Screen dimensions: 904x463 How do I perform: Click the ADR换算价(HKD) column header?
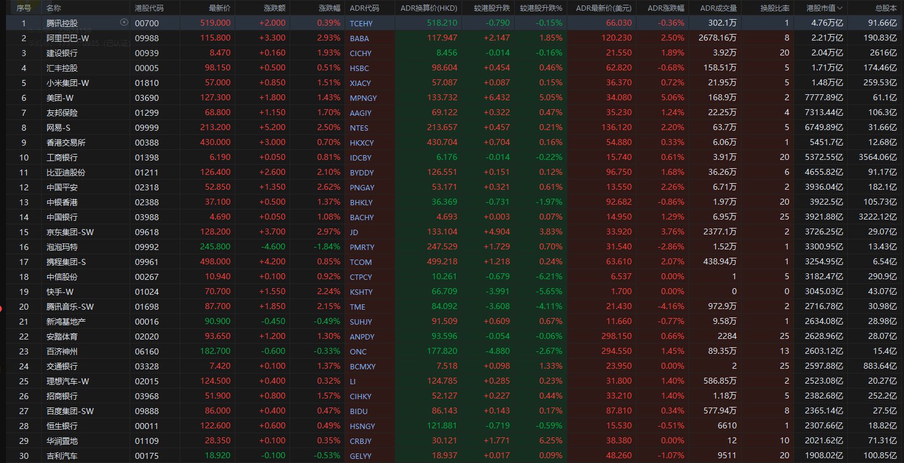[x=428, y=8]
